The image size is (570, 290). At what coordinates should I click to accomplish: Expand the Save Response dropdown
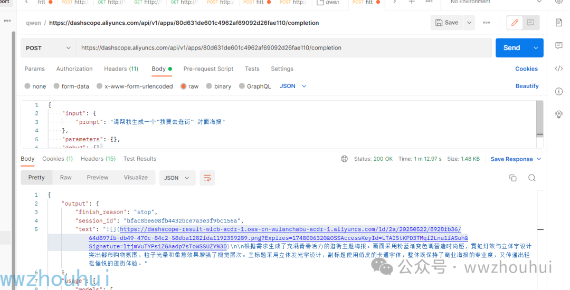(x=516, y=159)
